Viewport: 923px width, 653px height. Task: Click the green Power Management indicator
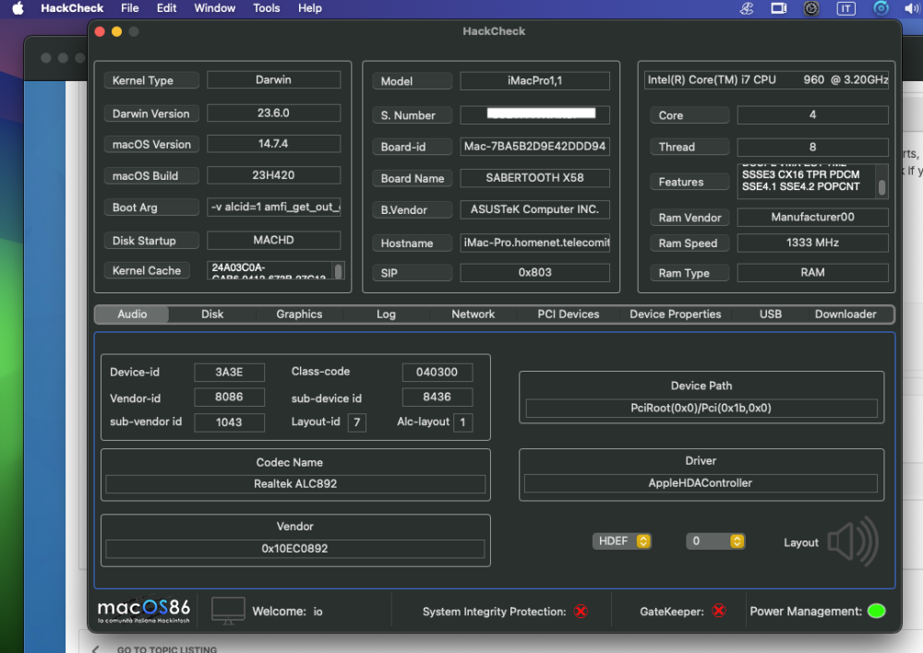877,611
